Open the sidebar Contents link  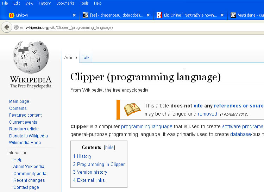[x=18, y=109]
